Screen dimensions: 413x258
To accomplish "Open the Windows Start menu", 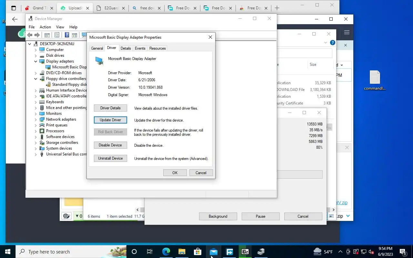I will pyautogui.click(x=8, y=252).
